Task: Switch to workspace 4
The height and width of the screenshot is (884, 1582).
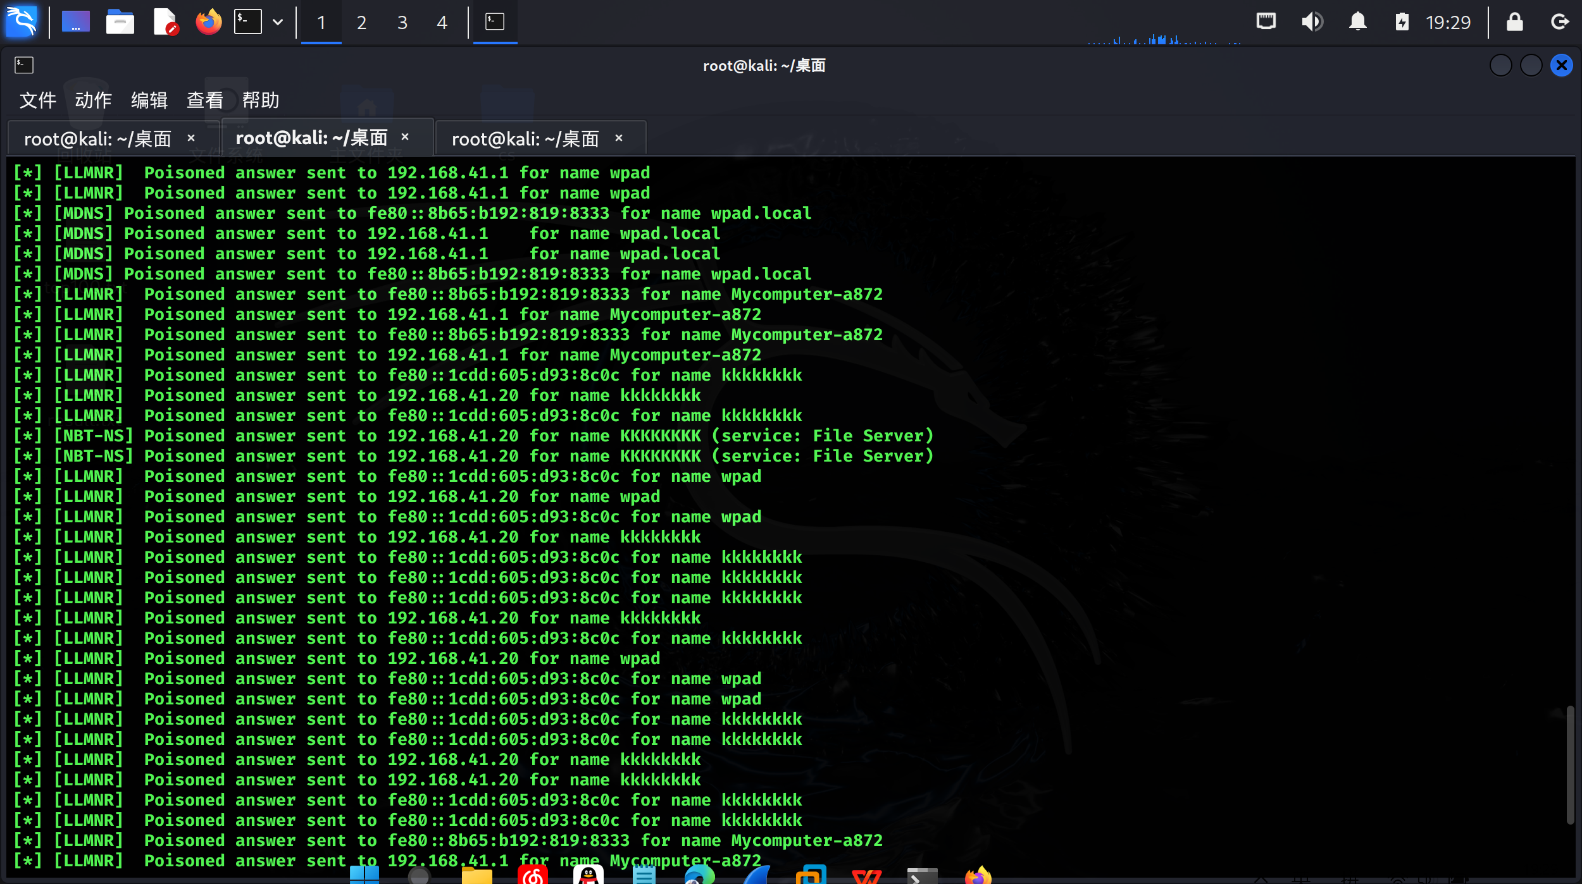Action: [442, 23]
